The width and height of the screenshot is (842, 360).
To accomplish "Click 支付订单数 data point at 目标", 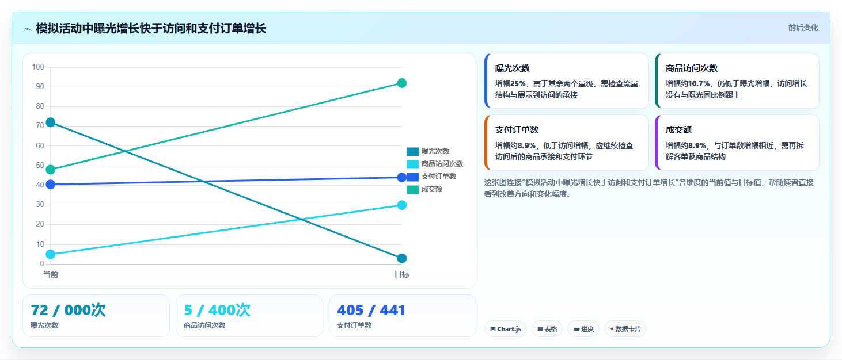I will (402, 177).
